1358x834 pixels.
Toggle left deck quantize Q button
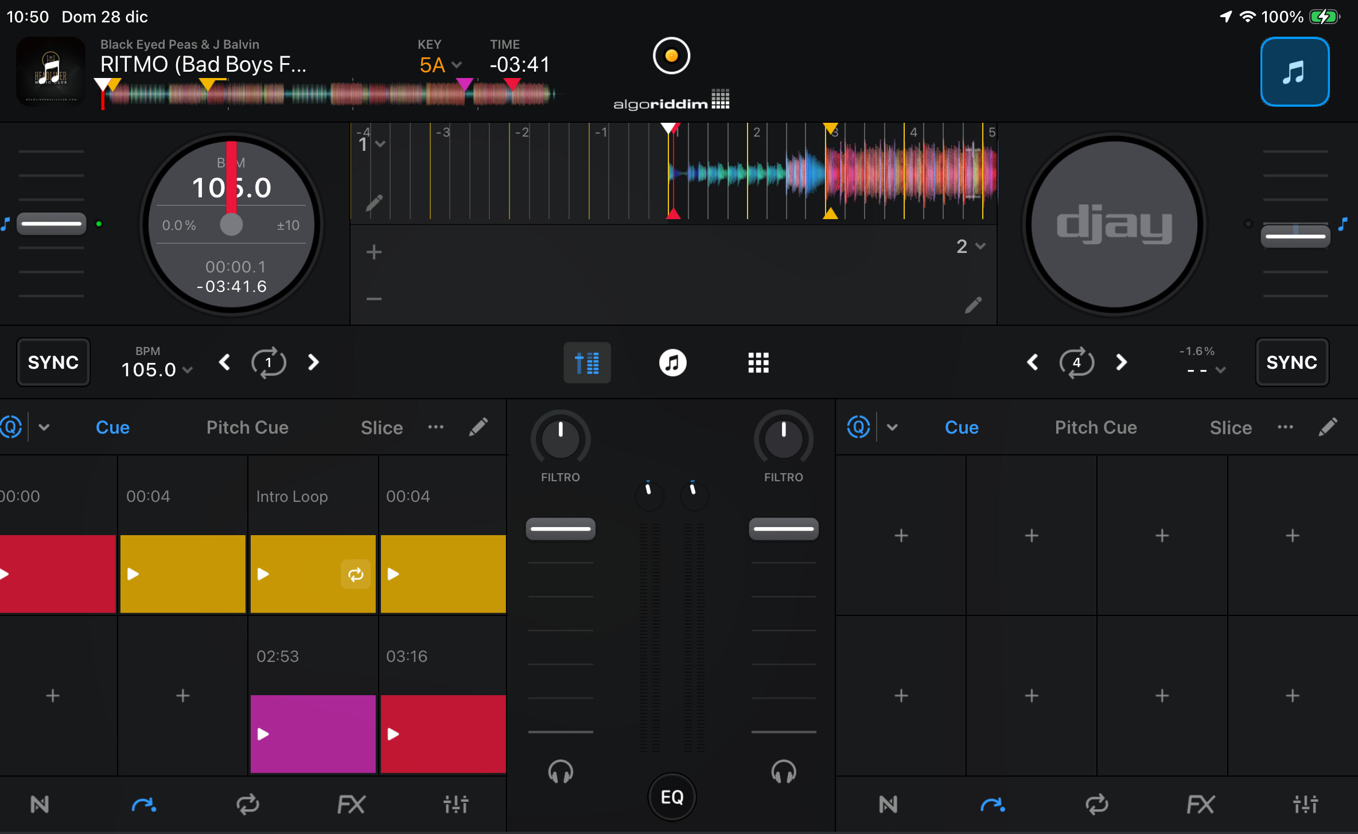pos(11,427)
